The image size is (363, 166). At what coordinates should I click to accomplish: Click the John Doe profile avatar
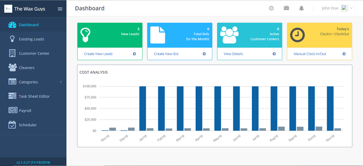pos(344,8)
